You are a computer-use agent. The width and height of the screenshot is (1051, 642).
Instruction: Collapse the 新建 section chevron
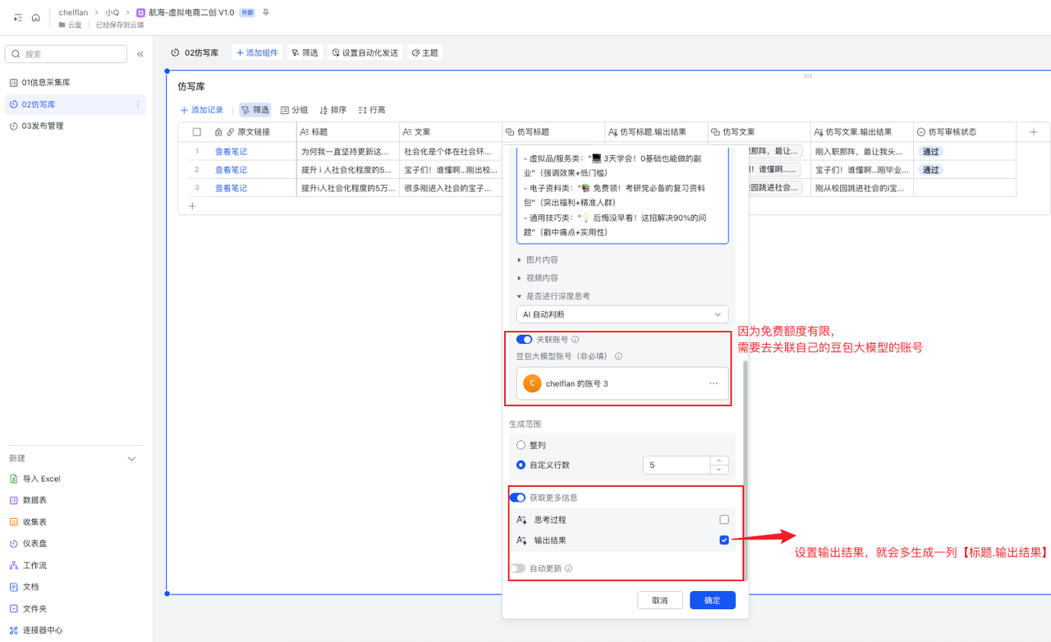tap(131, 459)
